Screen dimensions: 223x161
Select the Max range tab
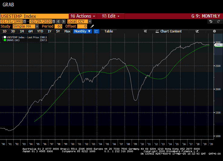click(x=67, y=31)
